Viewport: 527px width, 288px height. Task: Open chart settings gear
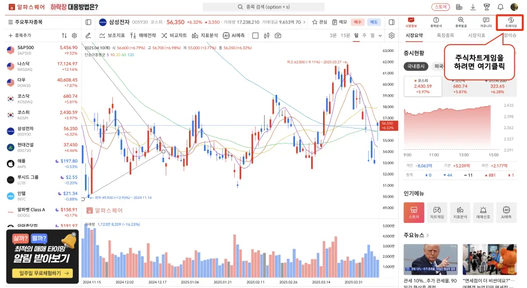pos(392,35)
